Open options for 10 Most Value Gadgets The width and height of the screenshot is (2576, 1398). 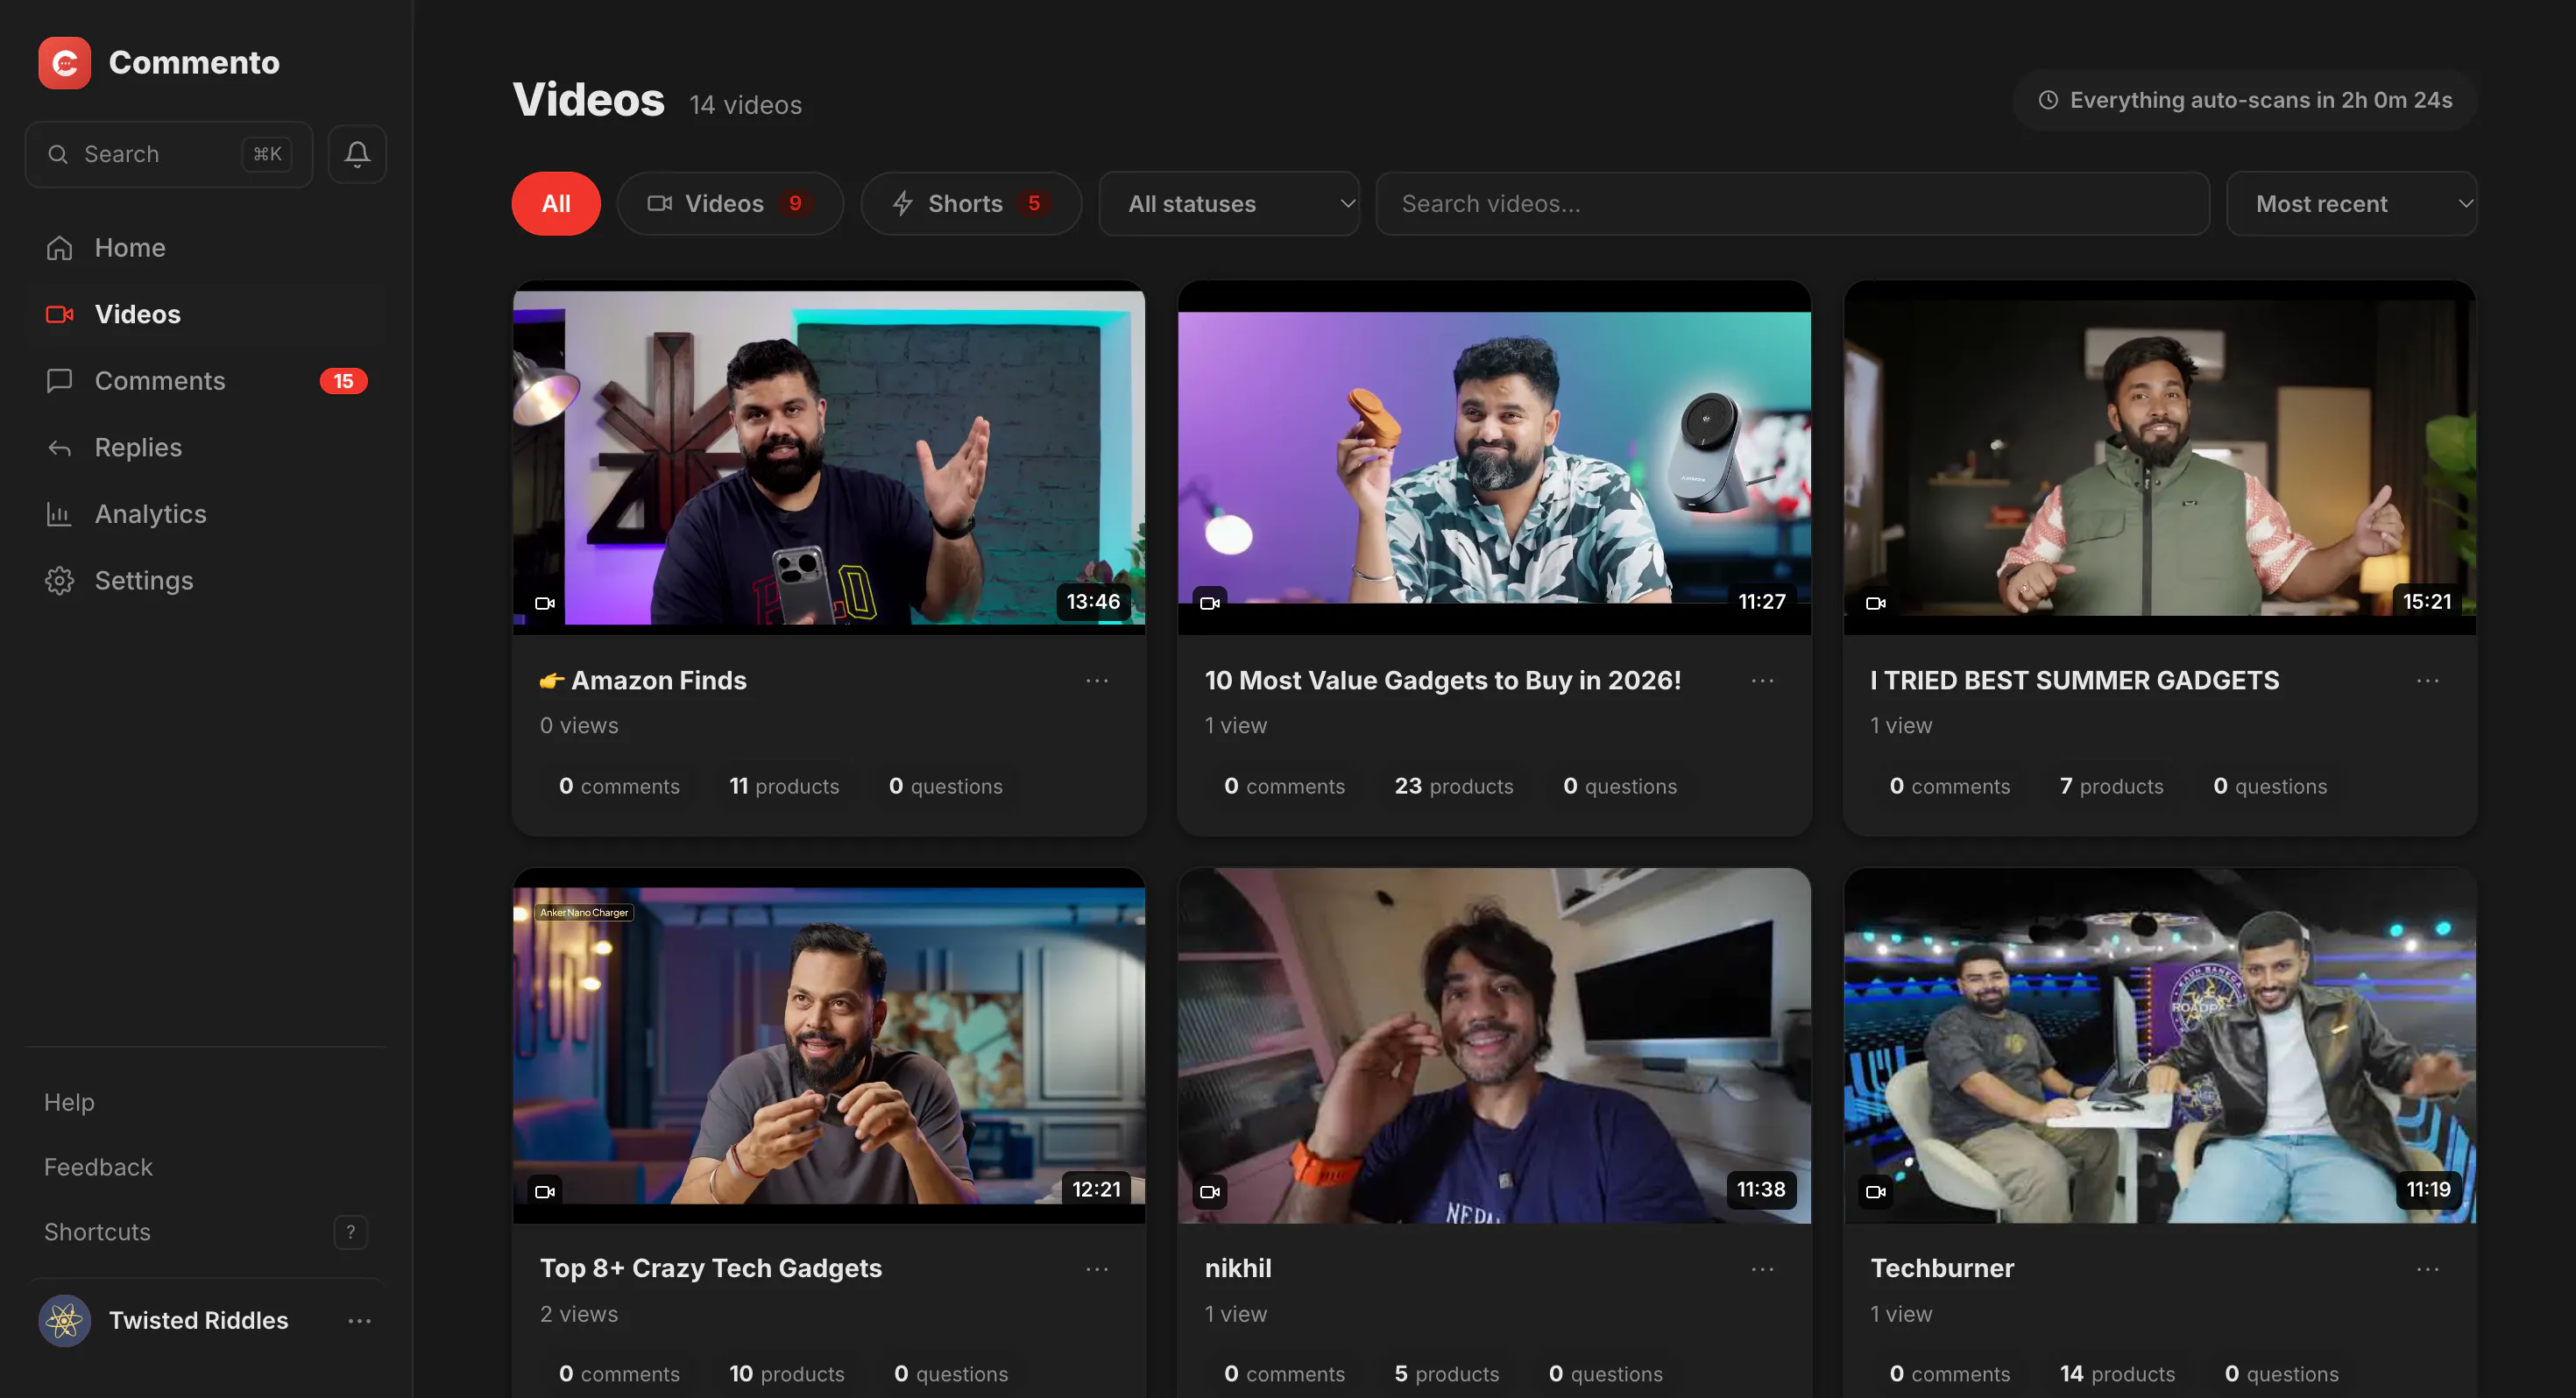click(1762, 680)
